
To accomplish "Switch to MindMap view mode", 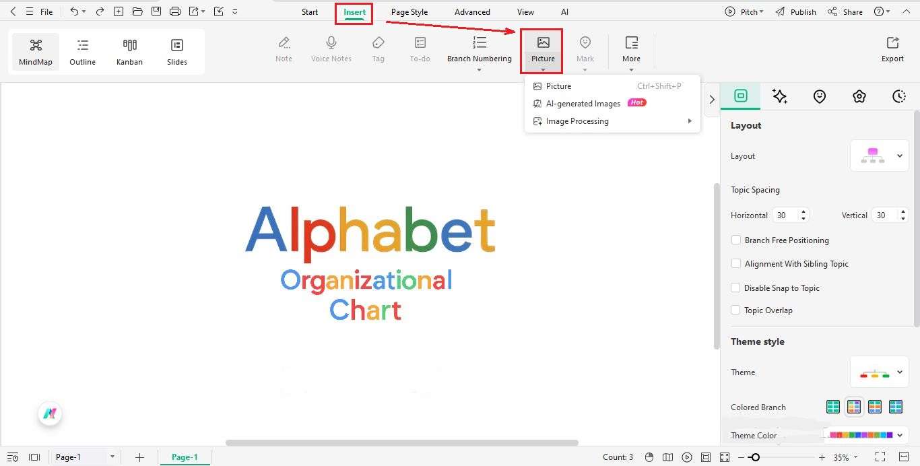I will point(36,52).
